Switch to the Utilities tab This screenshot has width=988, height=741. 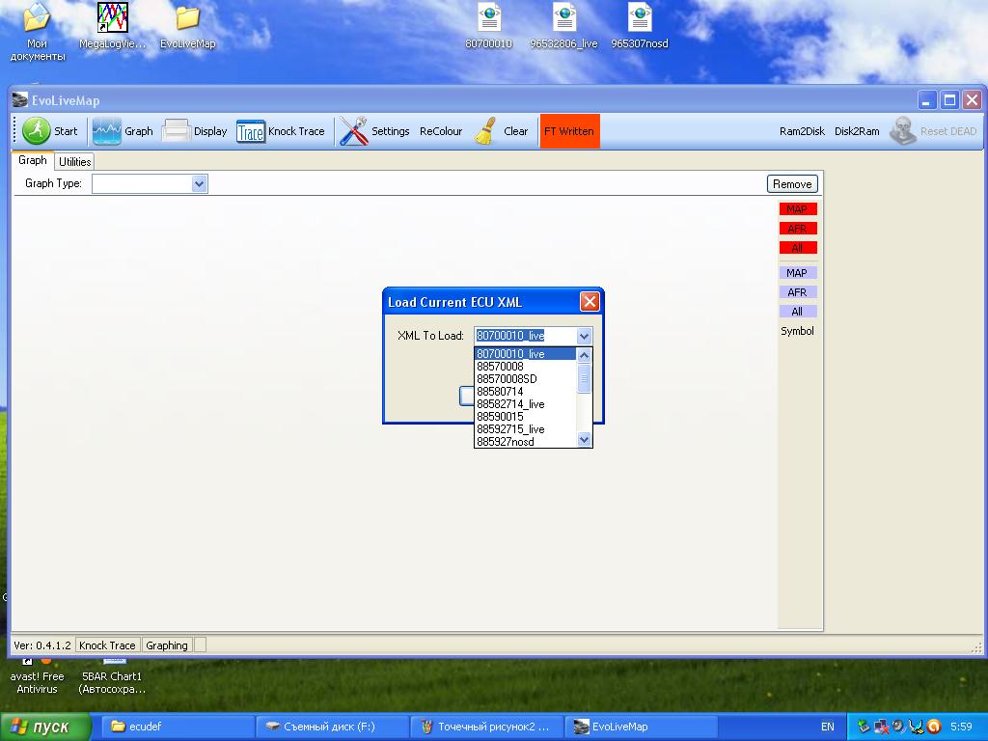click(75, 162)
